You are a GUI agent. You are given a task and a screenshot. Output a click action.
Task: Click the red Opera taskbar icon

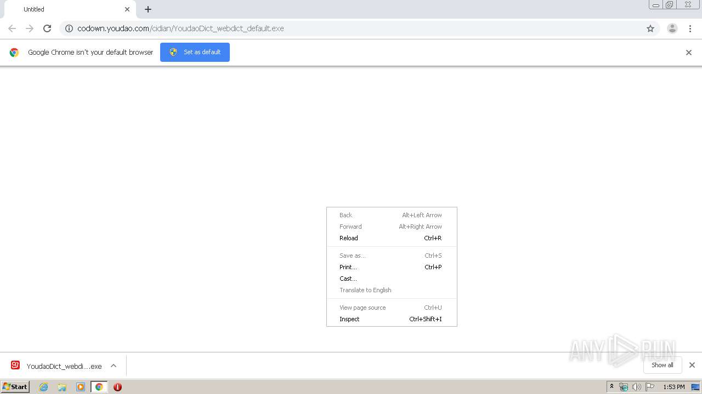117,387
